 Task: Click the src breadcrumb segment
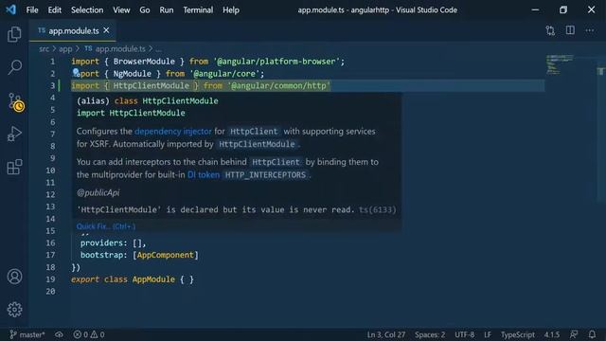point(45,49)
